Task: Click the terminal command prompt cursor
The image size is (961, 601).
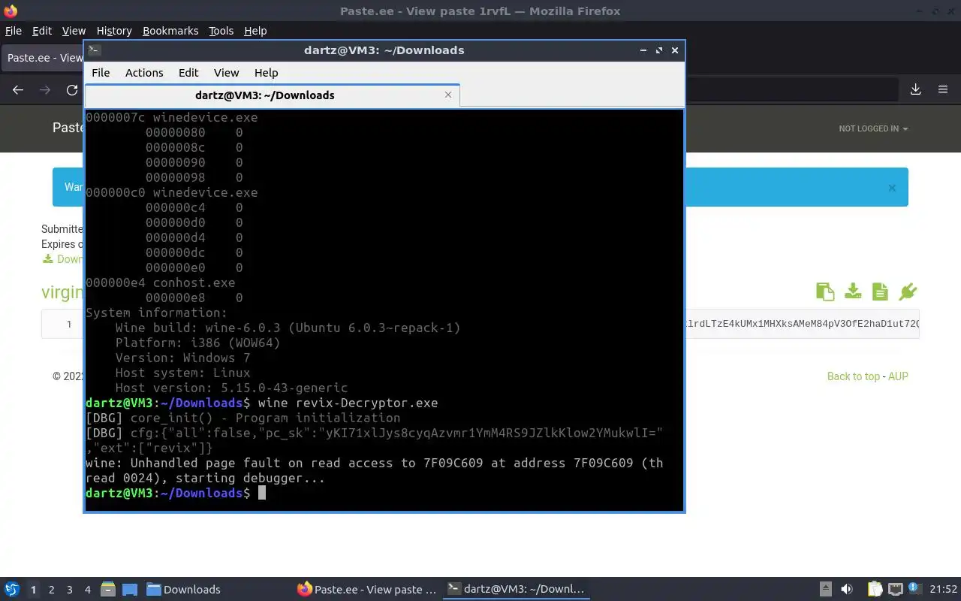Action: [x=262, y=493]
